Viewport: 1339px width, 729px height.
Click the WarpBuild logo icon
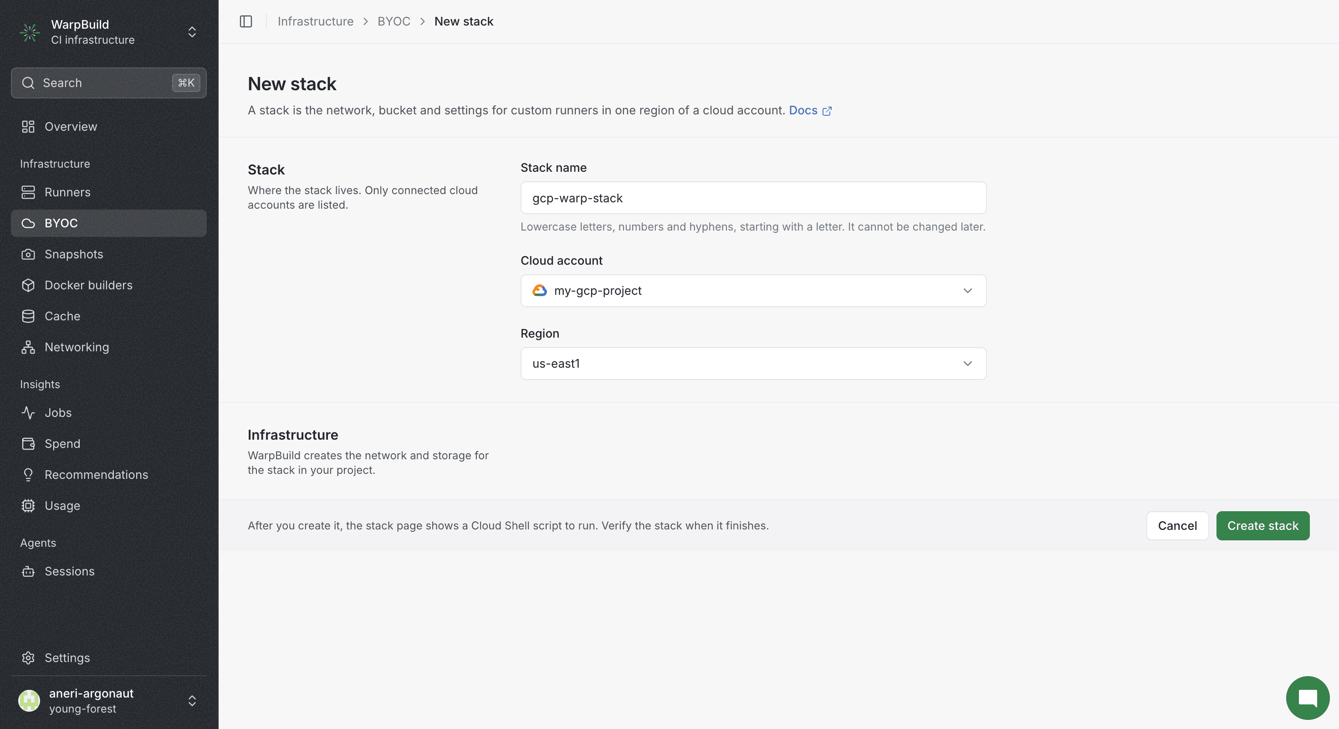click(30, 32)
